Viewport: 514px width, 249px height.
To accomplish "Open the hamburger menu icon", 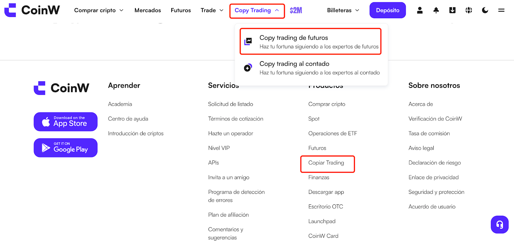I will 501,10.
